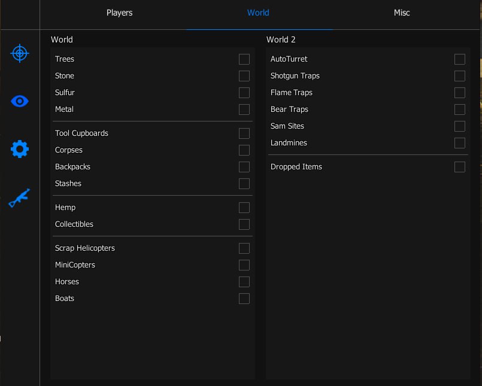Toggle the MiniCopters checkbox

tap(244, 265)
